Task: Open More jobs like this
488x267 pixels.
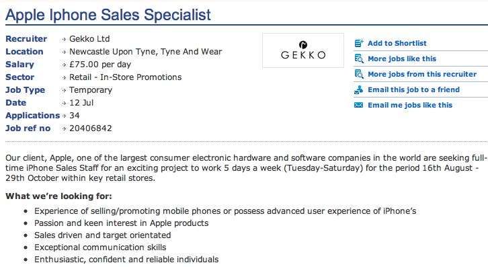Action: (x=402, y=59)
